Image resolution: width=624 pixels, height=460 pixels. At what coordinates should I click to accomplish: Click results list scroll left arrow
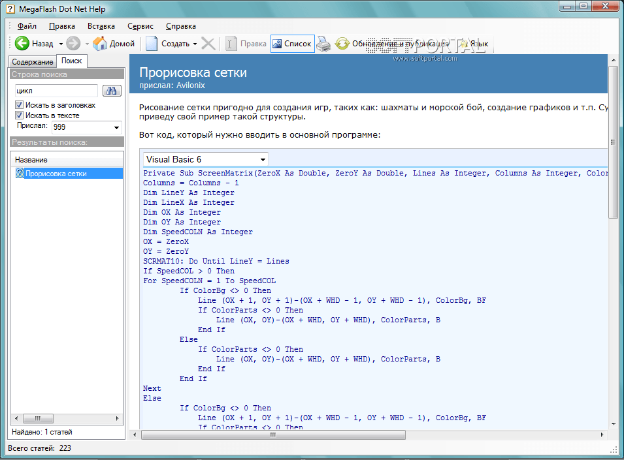16,418
